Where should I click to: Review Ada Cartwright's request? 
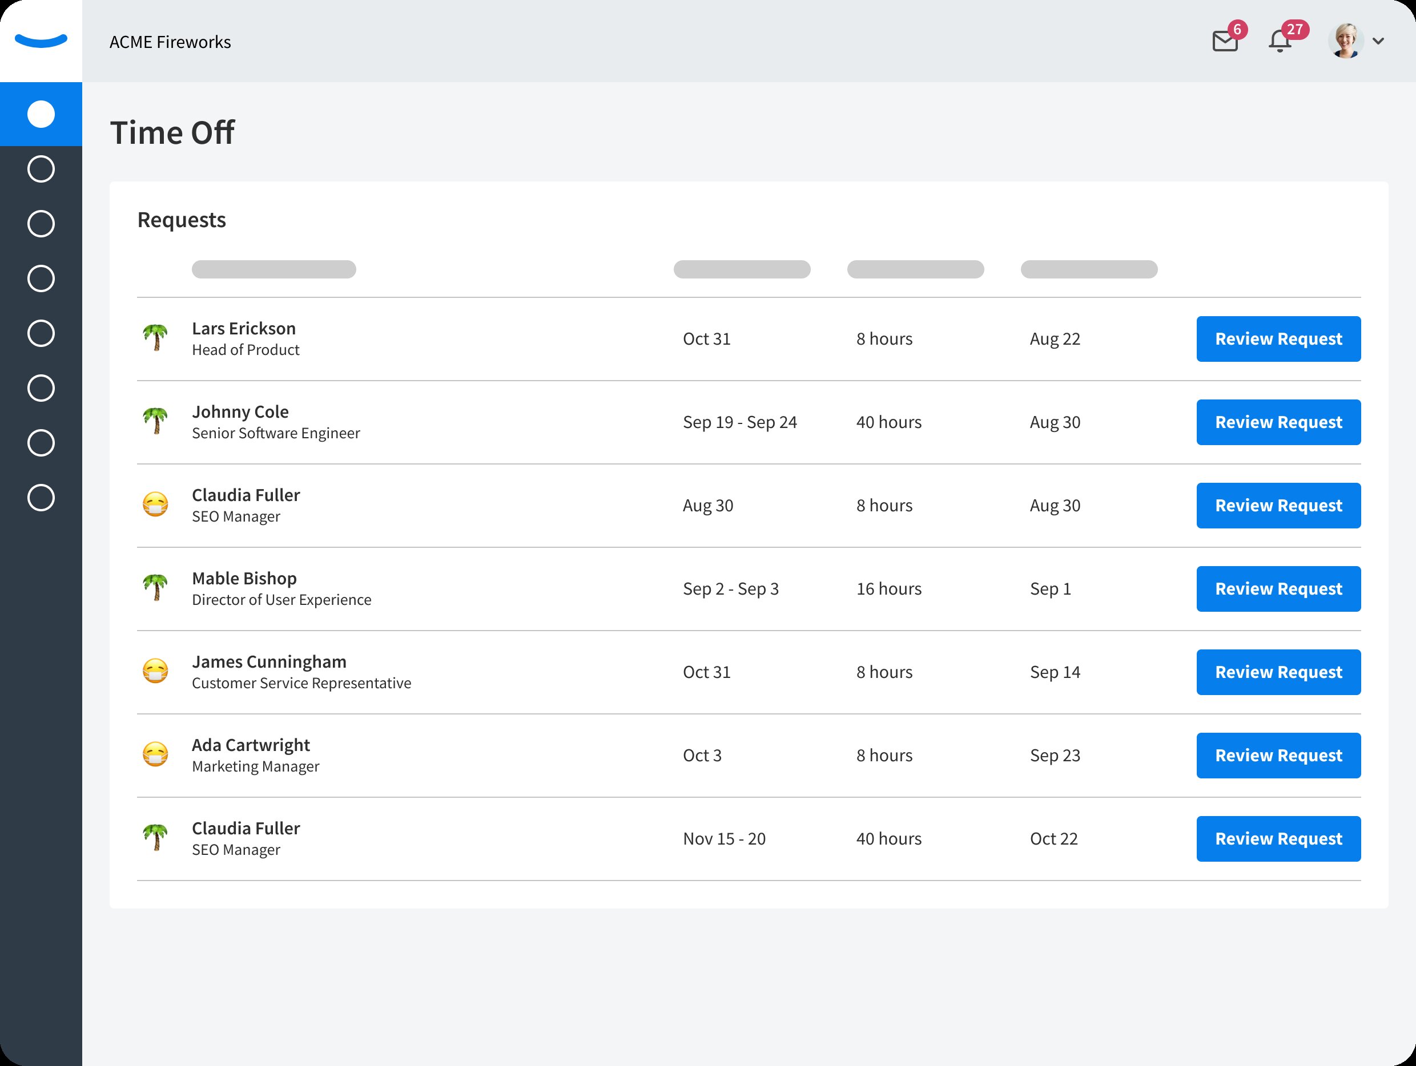click(1278, 756)
